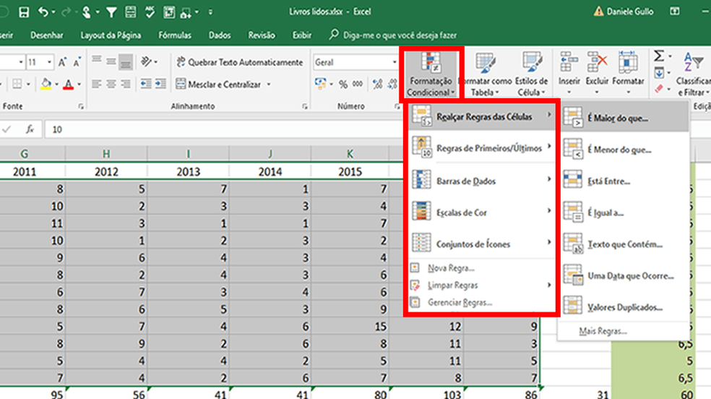Screen dimensions: 711x399
Task: Click the red font color button
Action: 68,85
